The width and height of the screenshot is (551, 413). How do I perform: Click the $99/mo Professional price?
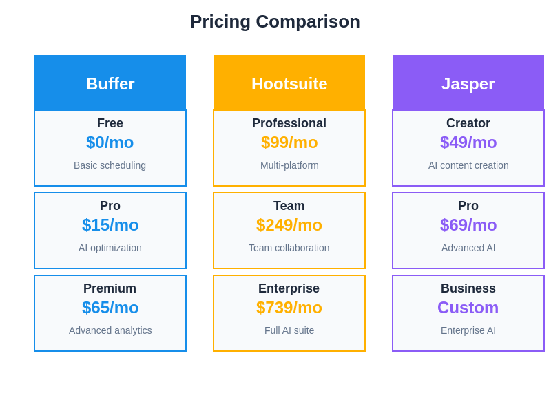coord(289,142)
